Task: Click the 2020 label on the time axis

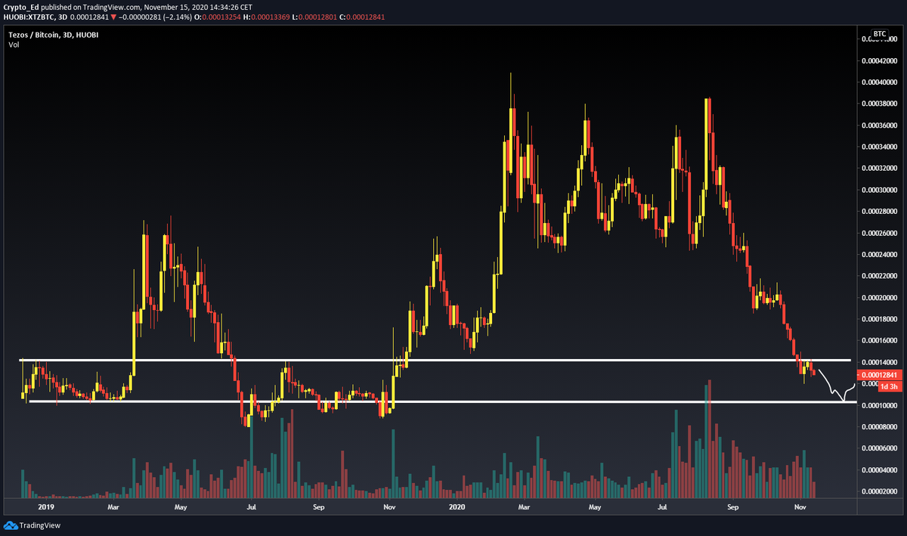Action: [457, 507]
